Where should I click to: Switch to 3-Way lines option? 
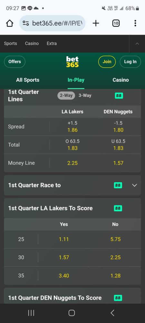[85, 96]
